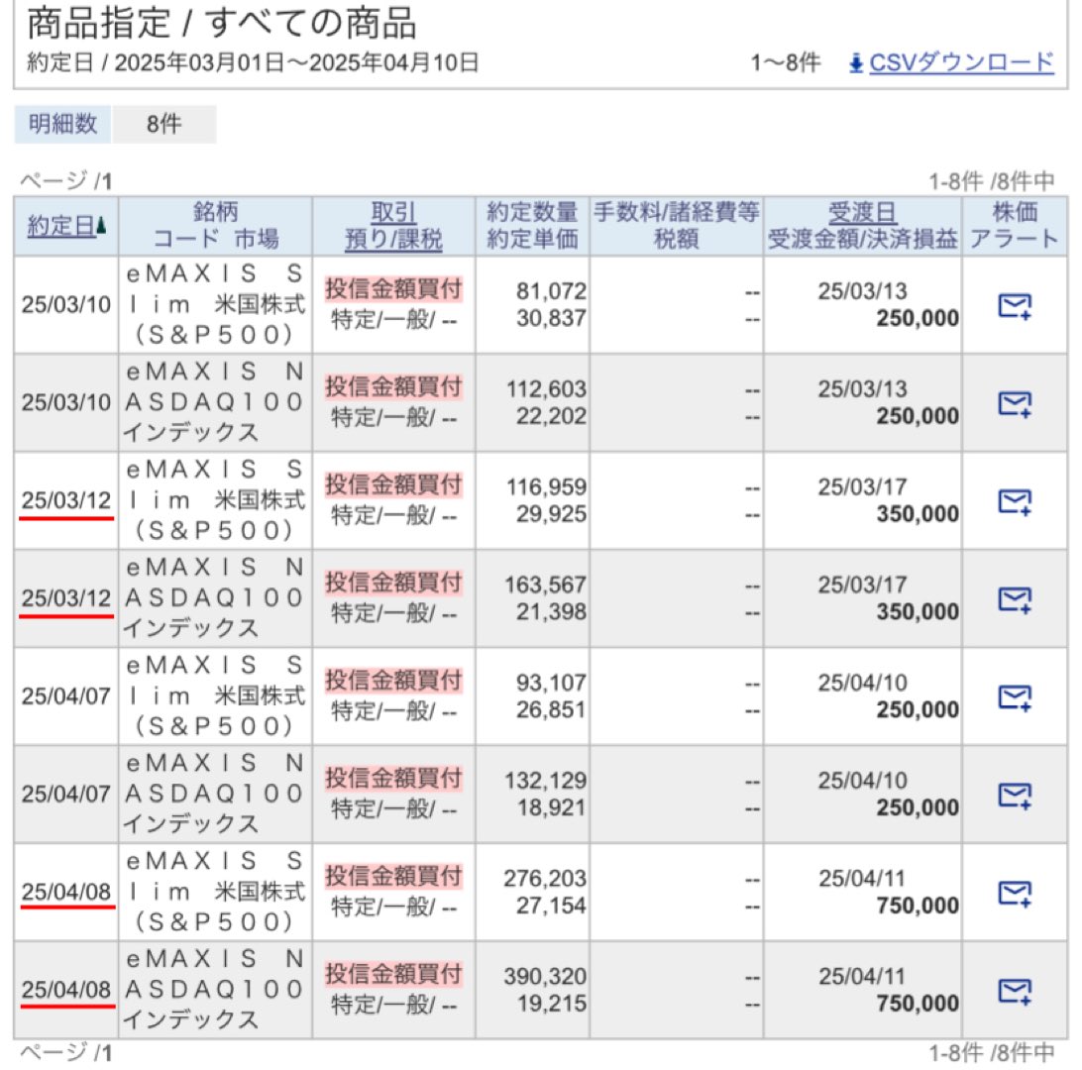Image resolution: width=1082 pixels, height=1070 pixels.
Task: Click eMAXIS NASDAQ100 name in 25/03/12 row
Action: click(x=215, y=598)
